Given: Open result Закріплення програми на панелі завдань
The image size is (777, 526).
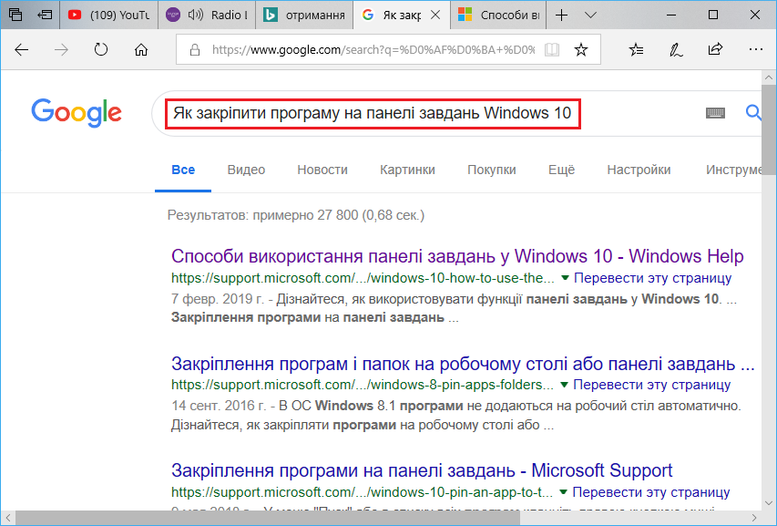Looking at the screenshot, I should point(422,470).
